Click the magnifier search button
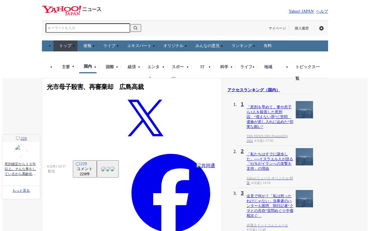Screen dimensions: 370x231 click(136, 28)
